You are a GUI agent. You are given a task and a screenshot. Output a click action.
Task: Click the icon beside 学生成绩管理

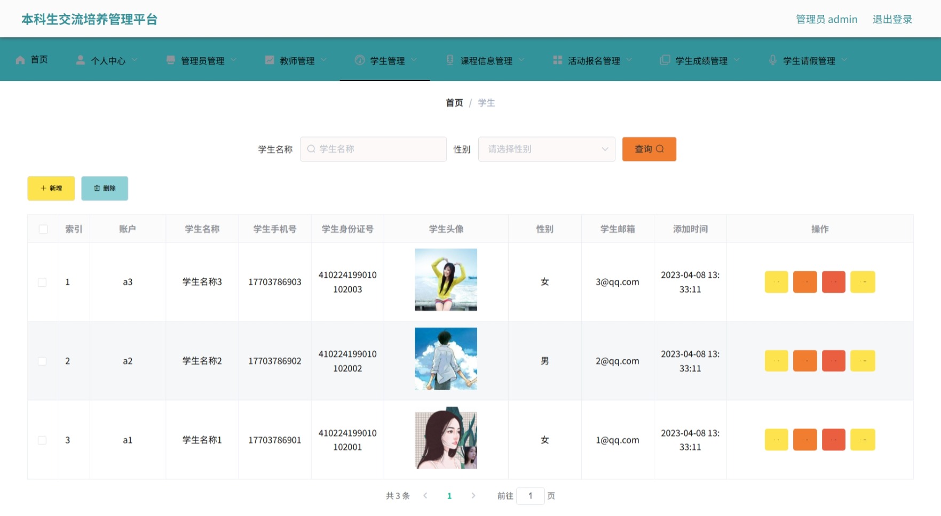tap(665, 60)
